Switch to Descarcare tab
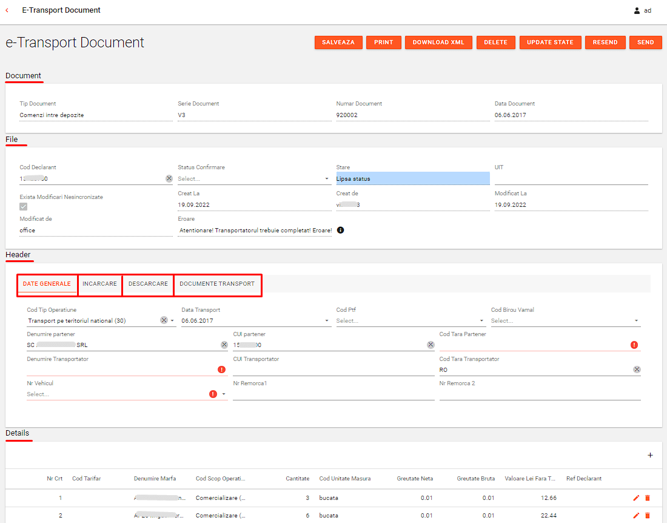This screenshot has height=523, width=667. pyautogui.click(x=148, y=284)
